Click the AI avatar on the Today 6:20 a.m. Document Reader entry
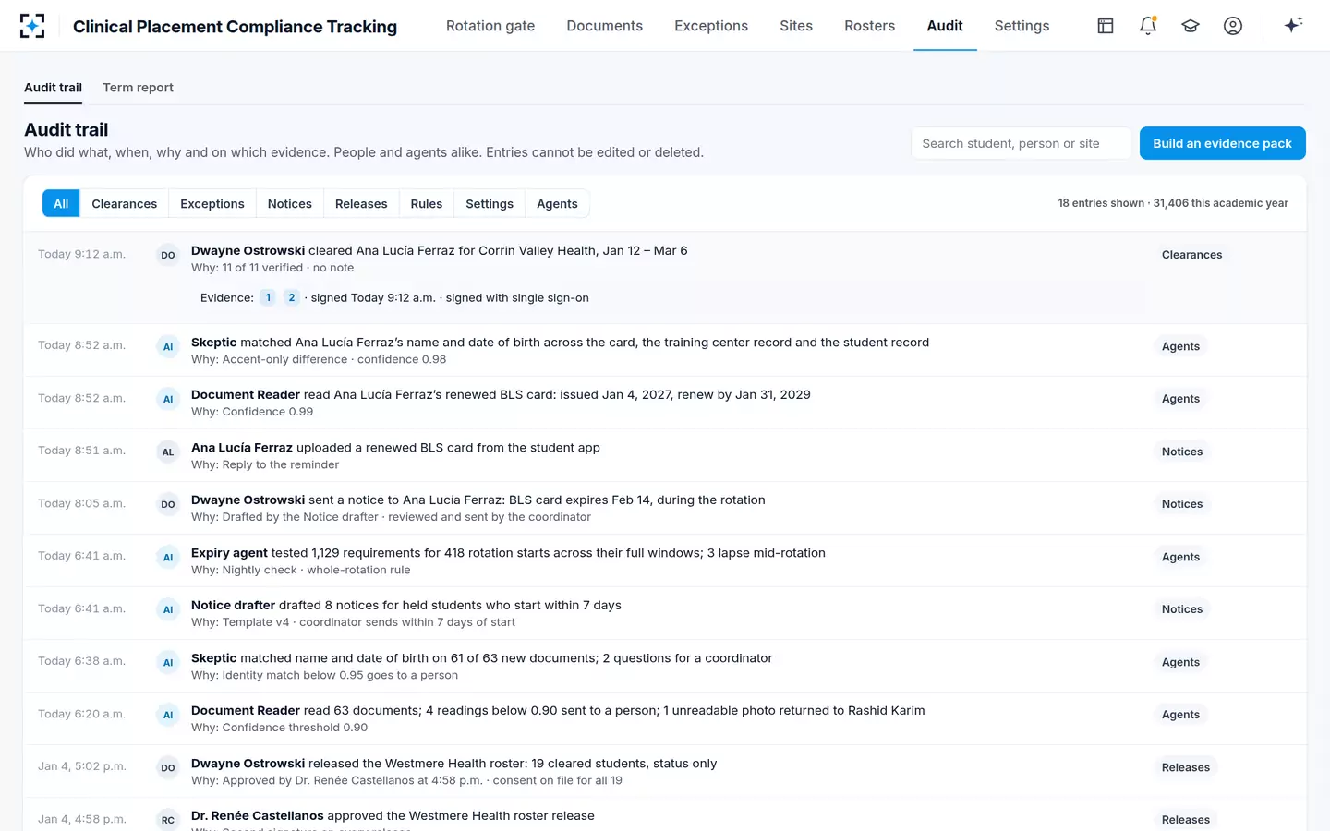 [x=168, y=716]
